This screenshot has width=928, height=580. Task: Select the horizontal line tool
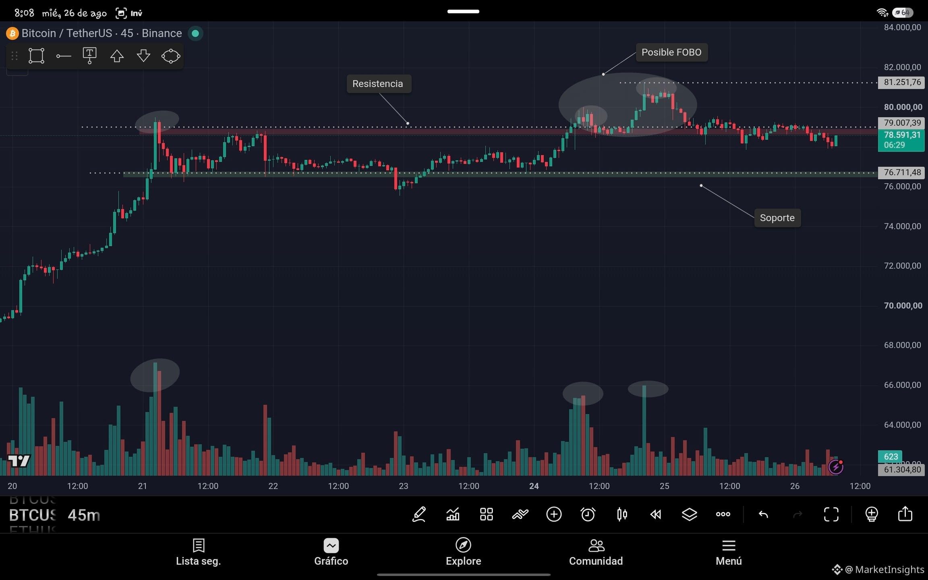coord(64,56)
